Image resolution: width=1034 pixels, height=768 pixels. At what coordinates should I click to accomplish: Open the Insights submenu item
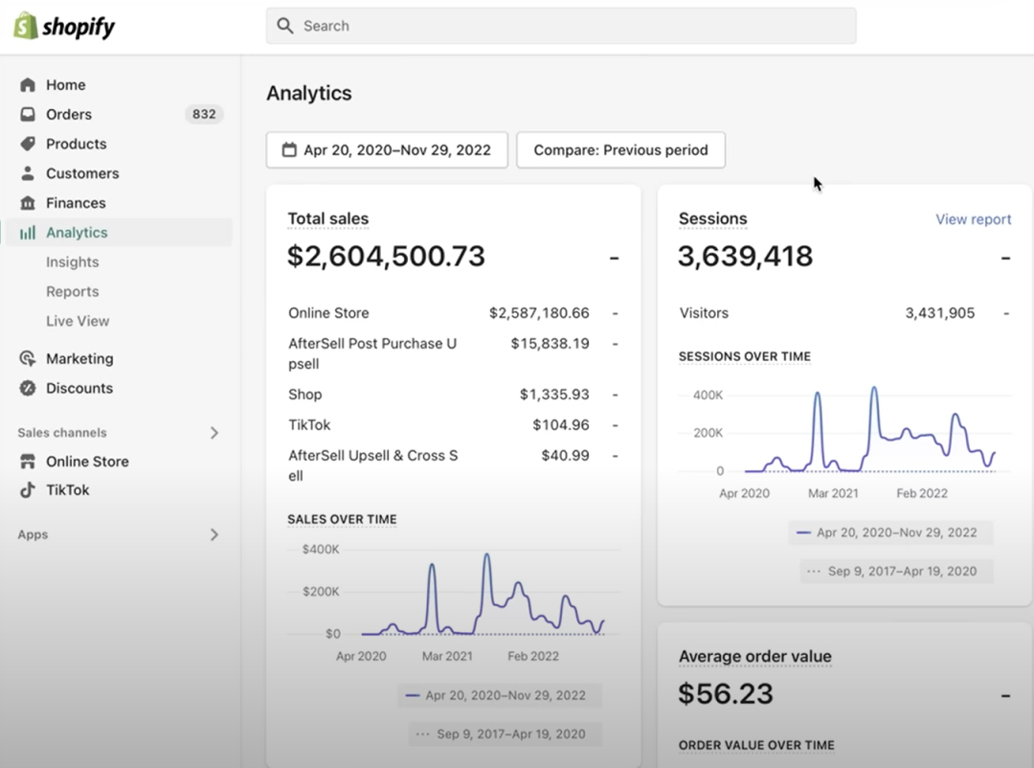(73, 261)
